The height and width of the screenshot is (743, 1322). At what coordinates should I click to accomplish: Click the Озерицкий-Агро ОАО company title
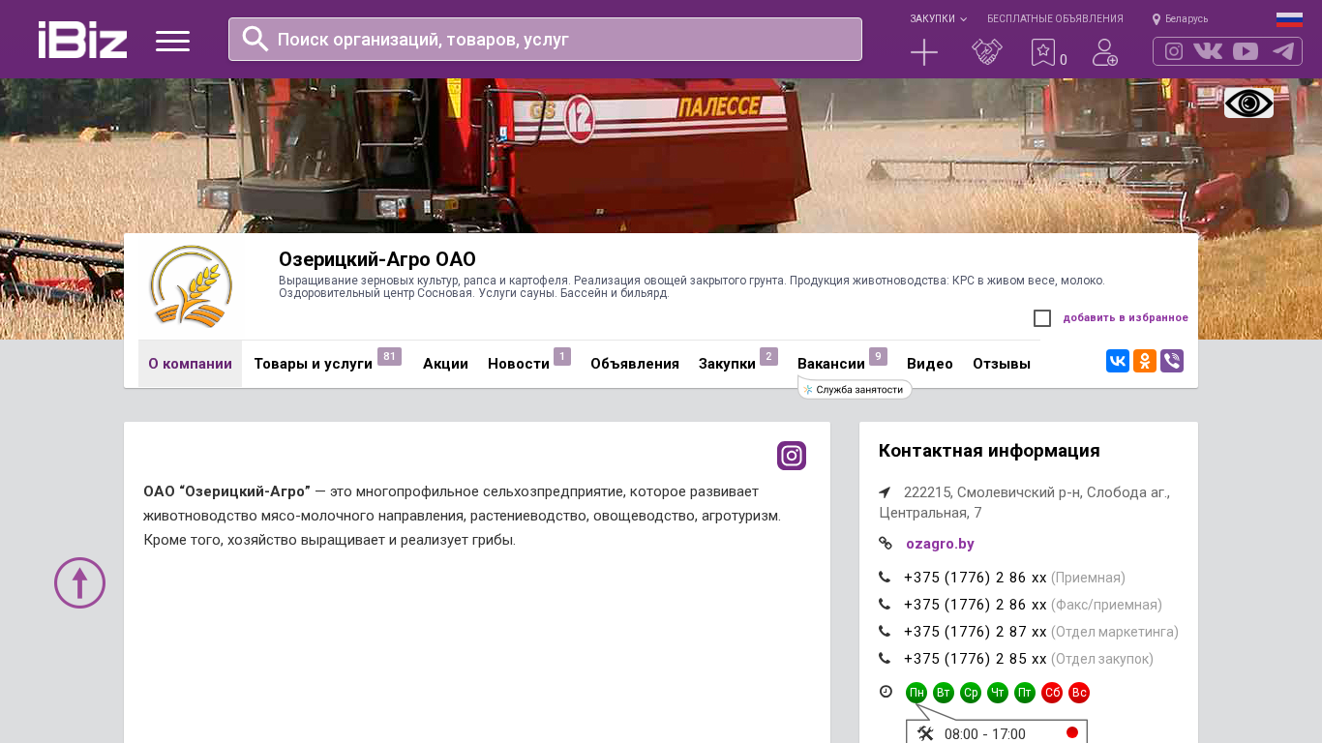click(377, 259)
